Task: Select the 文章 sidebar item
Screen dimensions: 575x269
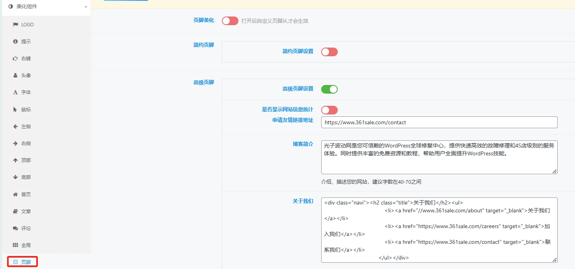Action: coord(26,211)
